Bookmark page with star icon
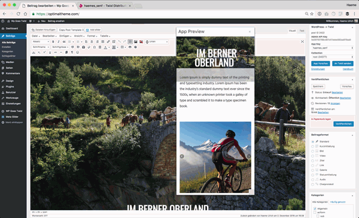This screenshot has width=359, height=218. coord(312,14)
